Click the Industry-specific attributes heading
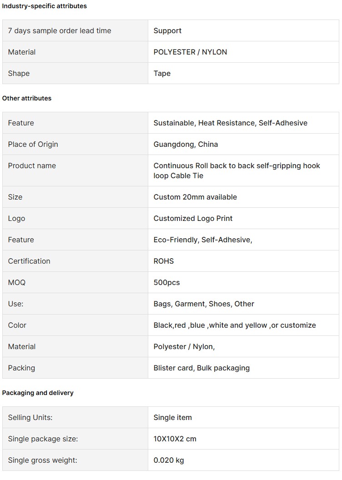This screenshot has height=480, width=342. tap(45, 6)
